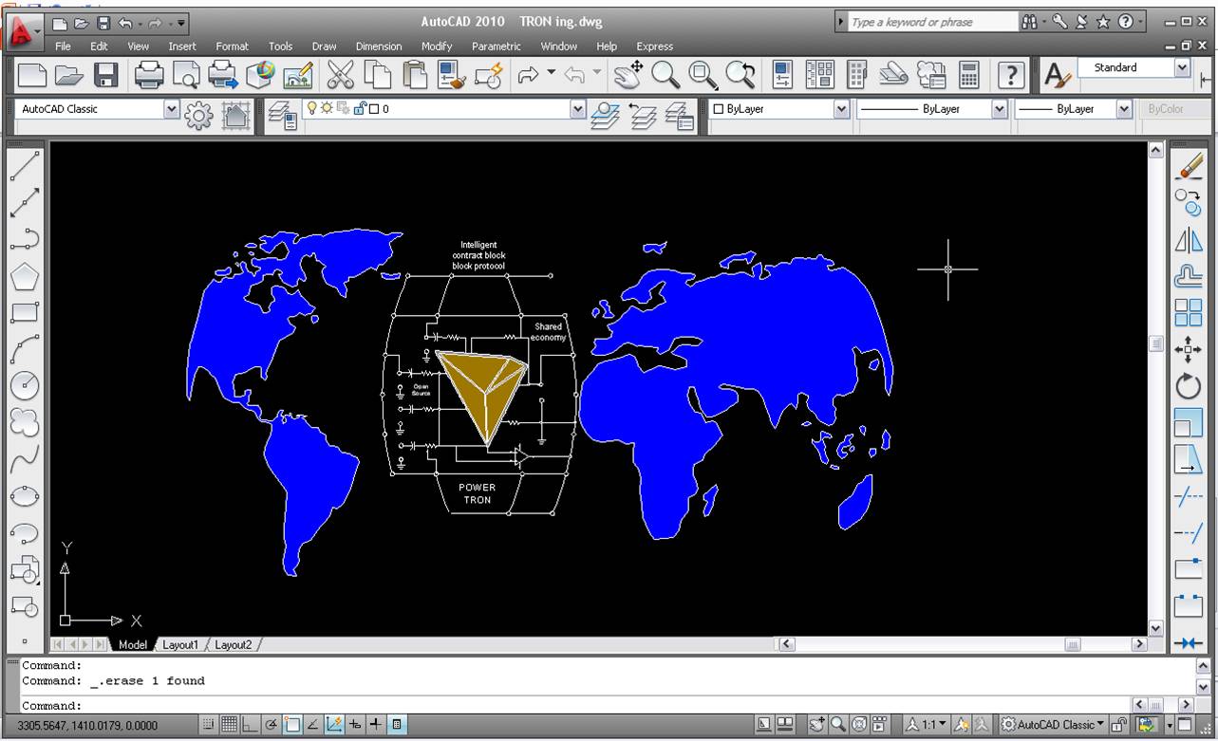
Task: Click the drawing area horizontal scrollbar thumb
Action: (1073, 645)
